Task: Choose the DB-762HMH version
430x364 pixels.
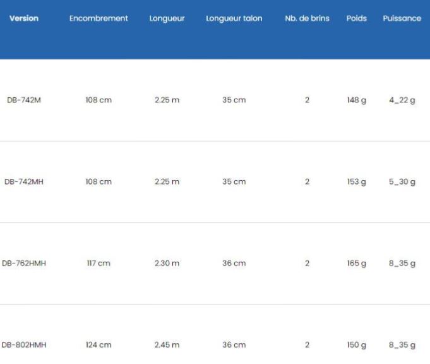Action: point(24,264)
